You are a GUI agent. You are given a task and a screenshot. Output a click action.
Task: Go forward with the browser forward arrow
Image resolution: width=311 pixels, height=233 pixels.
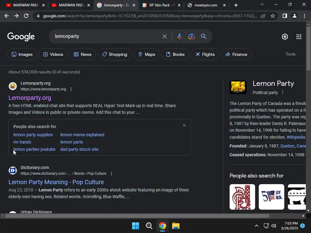(x=16, y=16)
